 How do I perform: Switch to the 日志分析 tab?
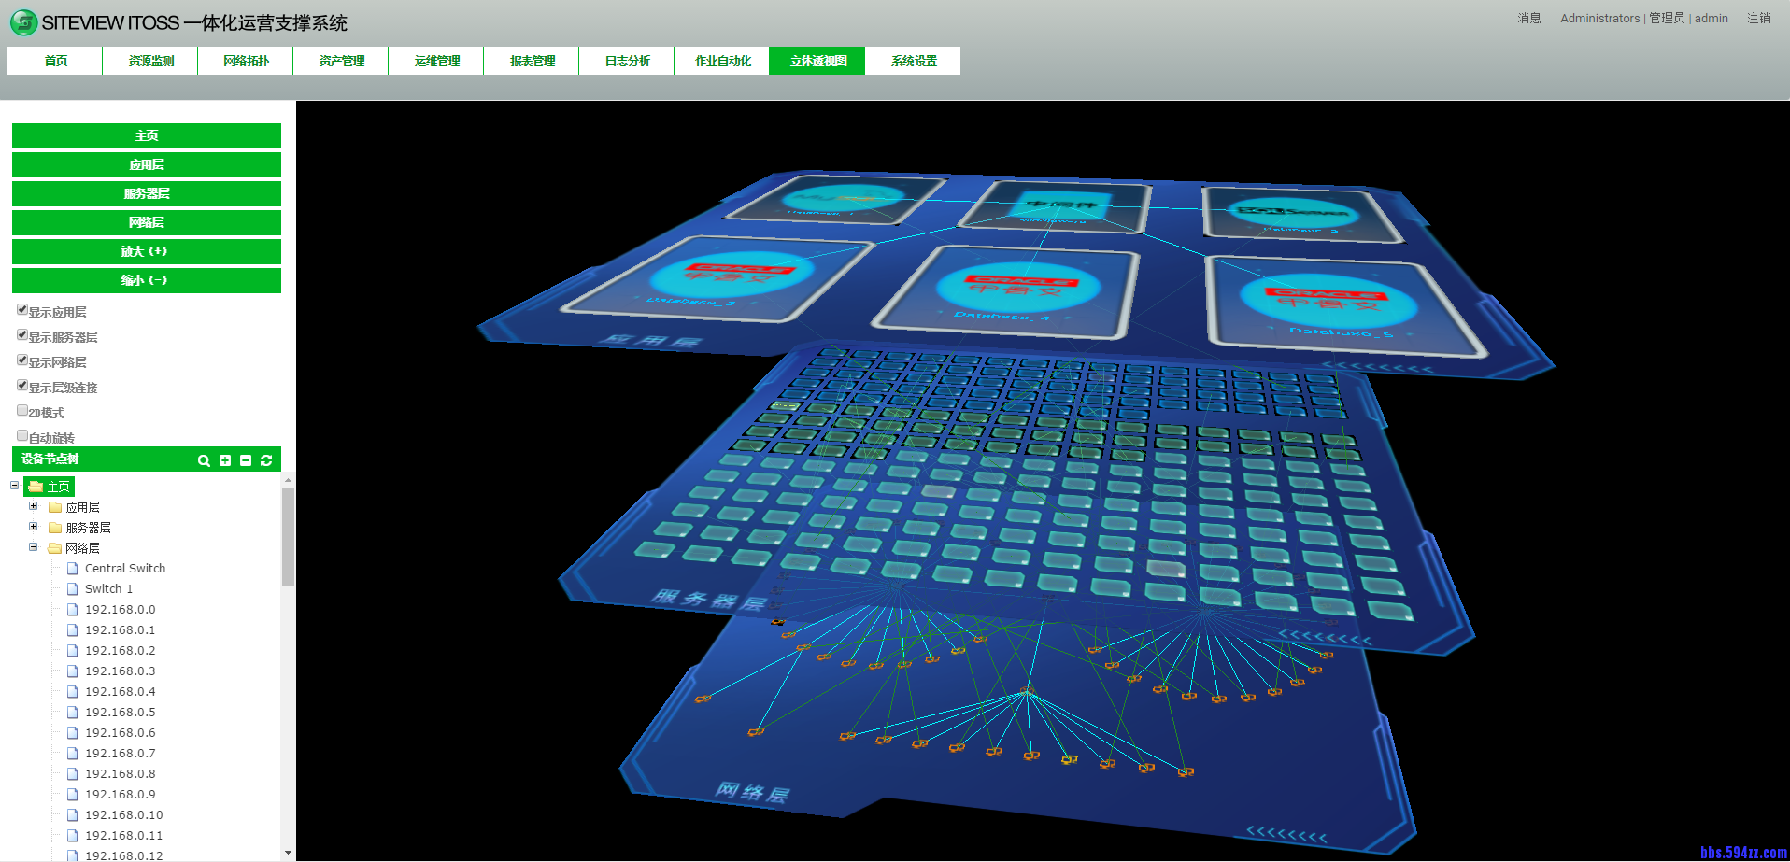[x=627, y=61]
